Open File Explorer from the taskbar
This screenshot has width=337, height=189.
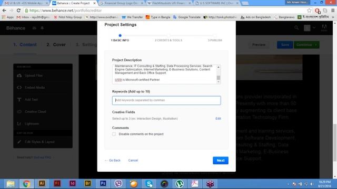(11, 184)
